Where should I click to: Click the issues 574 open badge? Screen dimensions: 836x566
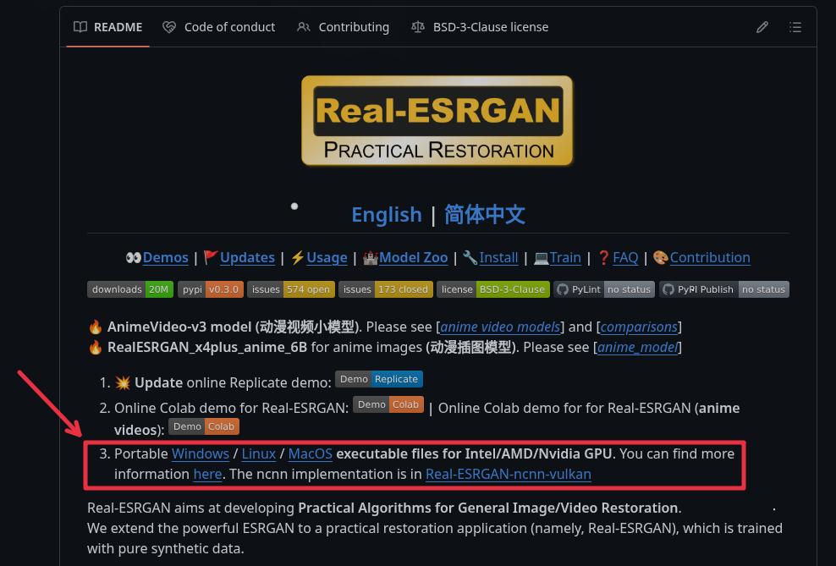coord(291,289)
